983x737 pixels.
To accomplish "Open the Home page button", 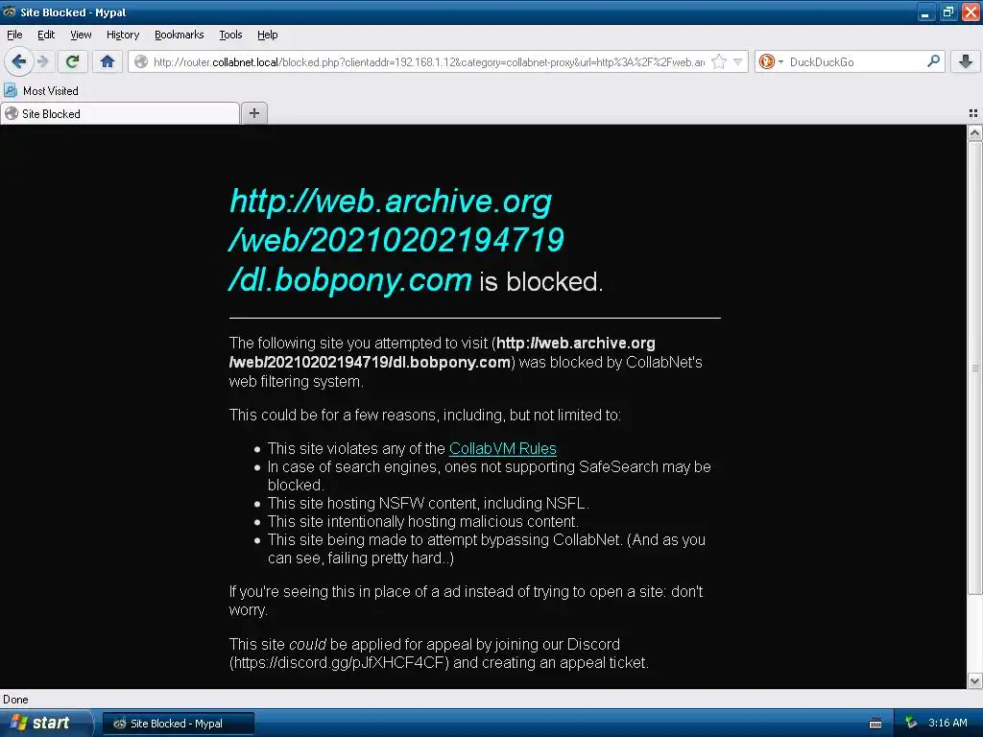I will click(108, 61).
